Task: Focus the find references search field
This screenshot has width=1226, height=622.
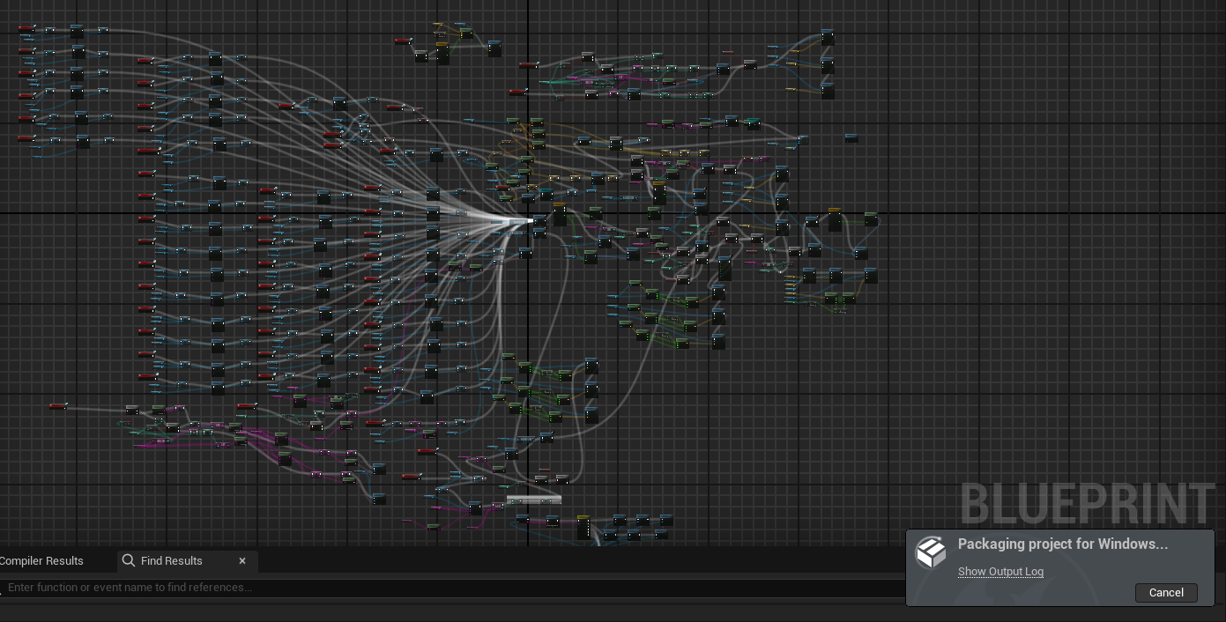Action: point(452,588)
